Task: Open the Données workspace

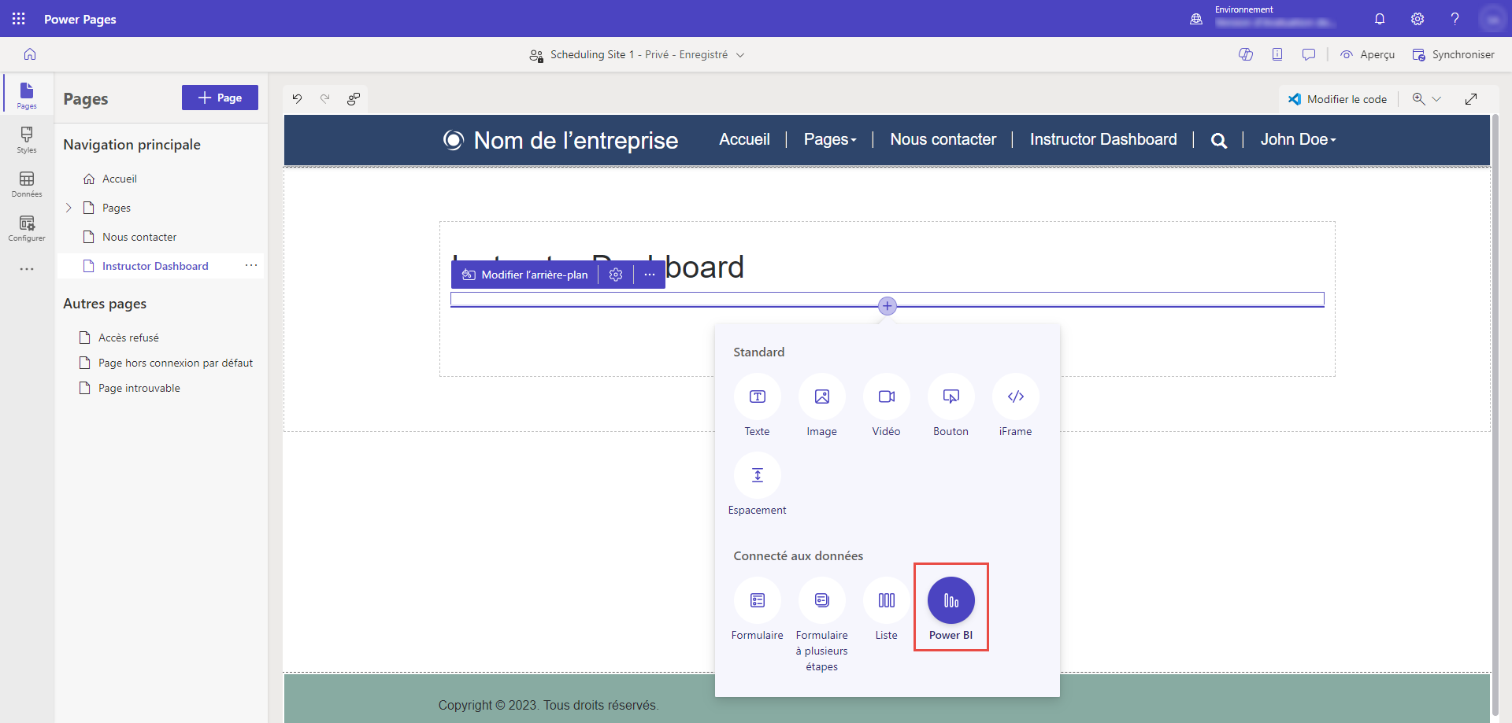Action: coord(27,184)
